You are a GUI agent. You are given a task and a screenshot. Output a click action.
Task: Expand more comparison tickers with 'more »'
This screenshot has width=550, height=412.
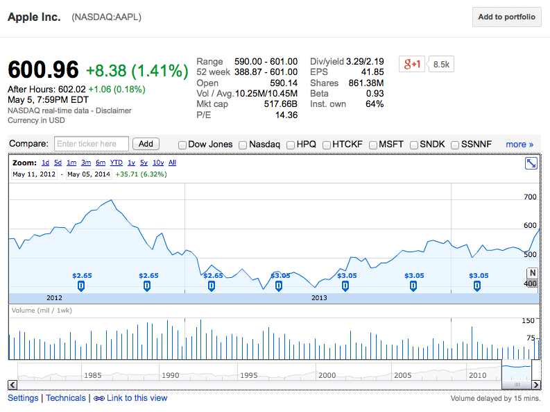pyautogui.click(x=519, y=144)
